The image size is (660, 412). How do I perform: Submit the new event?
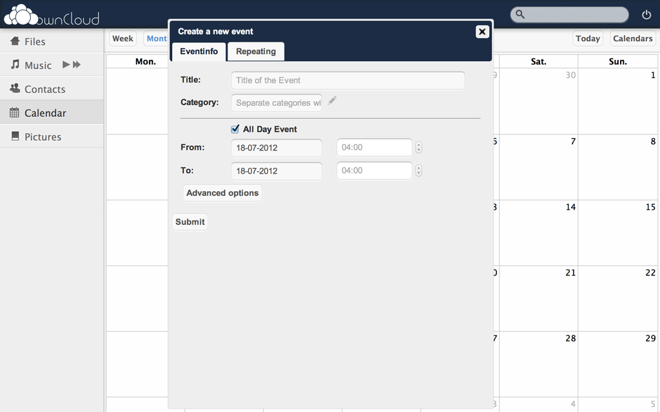[x=190, y=222]
